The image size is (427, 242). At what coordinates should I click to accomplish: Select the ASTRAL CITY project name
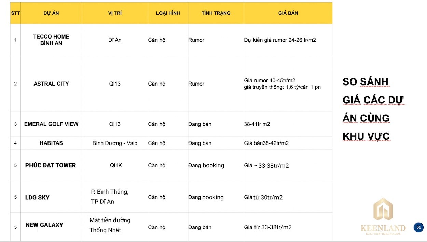[51, 84]
